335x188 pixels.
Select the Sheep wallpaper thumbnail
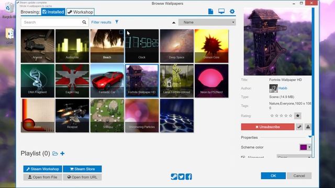pos(107,115)
